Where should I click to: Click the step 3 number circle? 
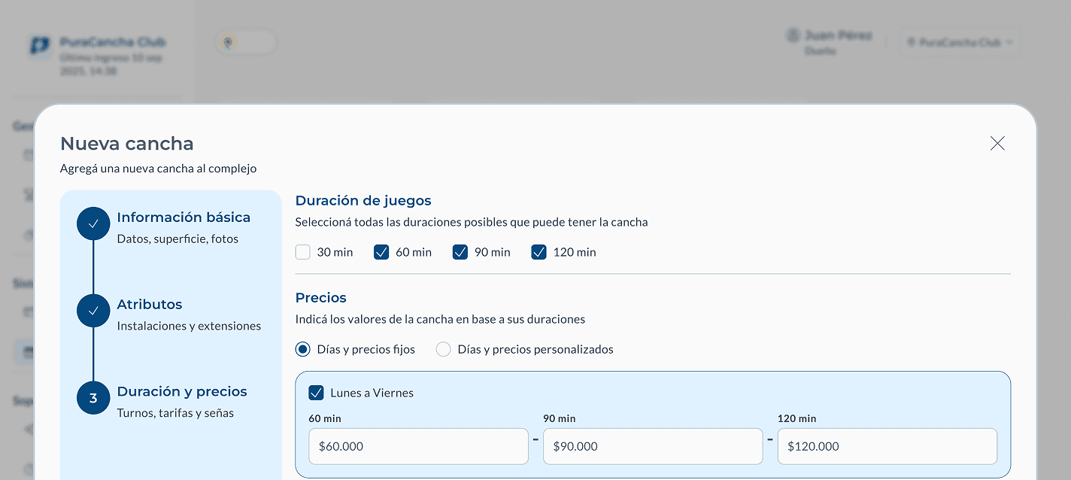[93, 398]
